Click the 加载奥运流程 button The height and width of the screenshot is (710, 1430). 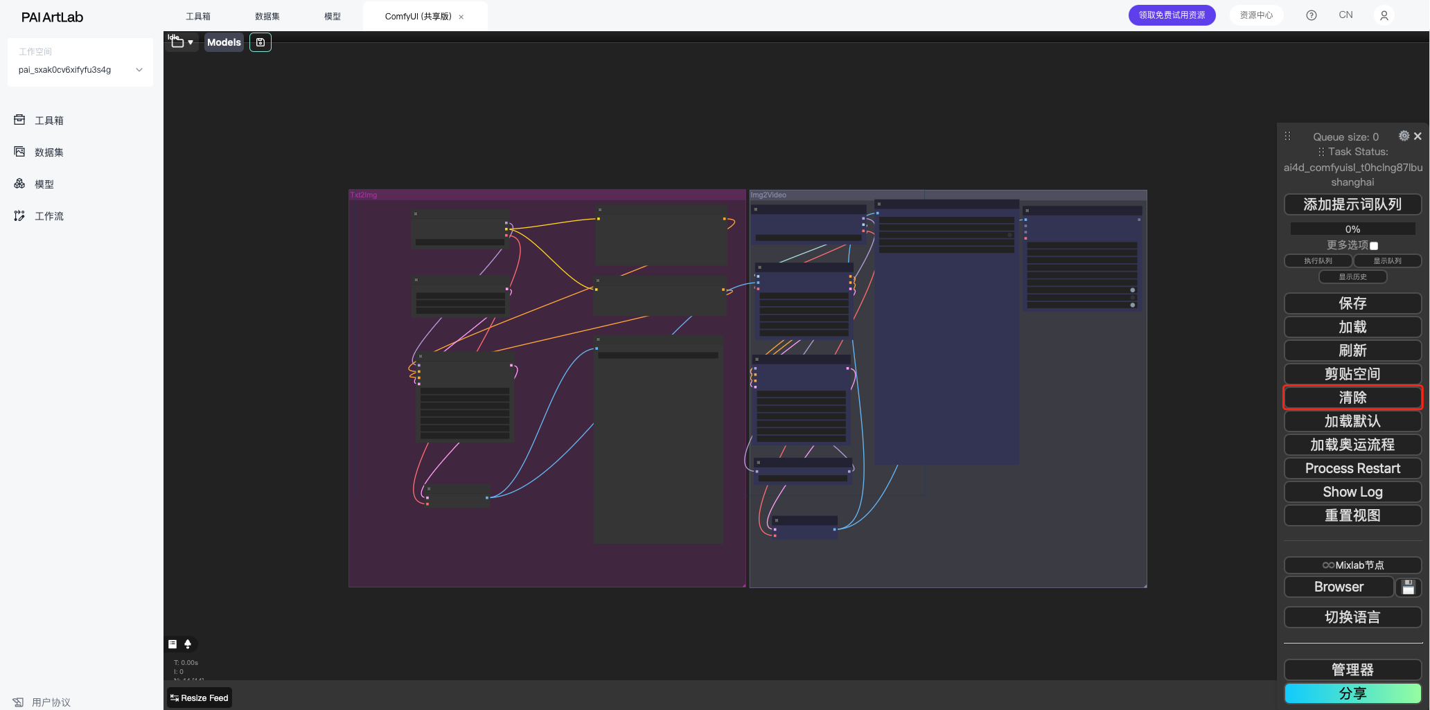(1352, 445)
